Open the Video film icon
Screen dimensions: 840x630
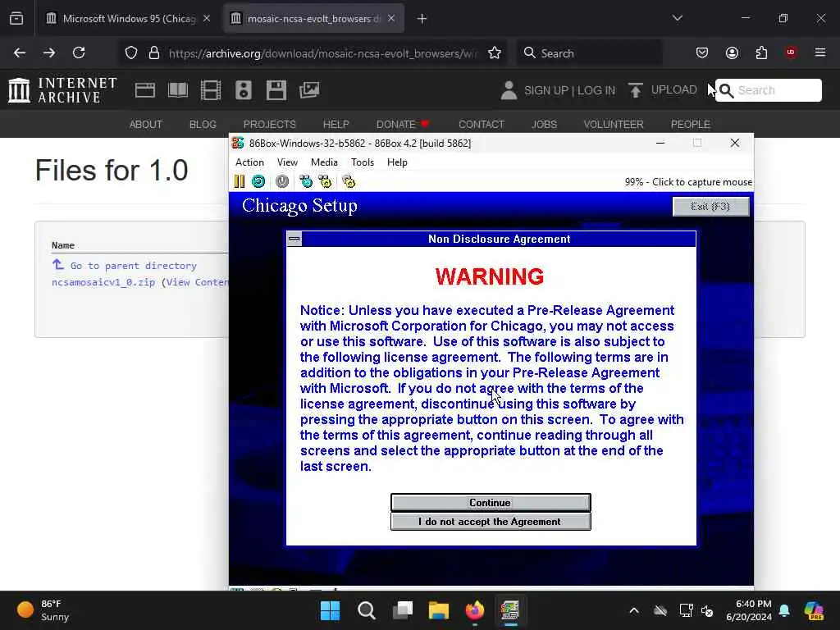click(211, 90)
